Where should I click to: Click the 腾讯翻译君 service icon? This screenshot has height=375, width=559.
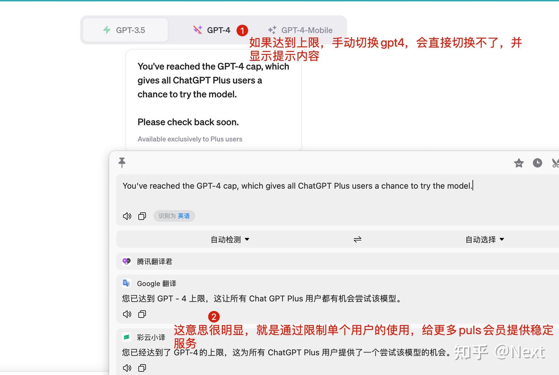point(127,261)
